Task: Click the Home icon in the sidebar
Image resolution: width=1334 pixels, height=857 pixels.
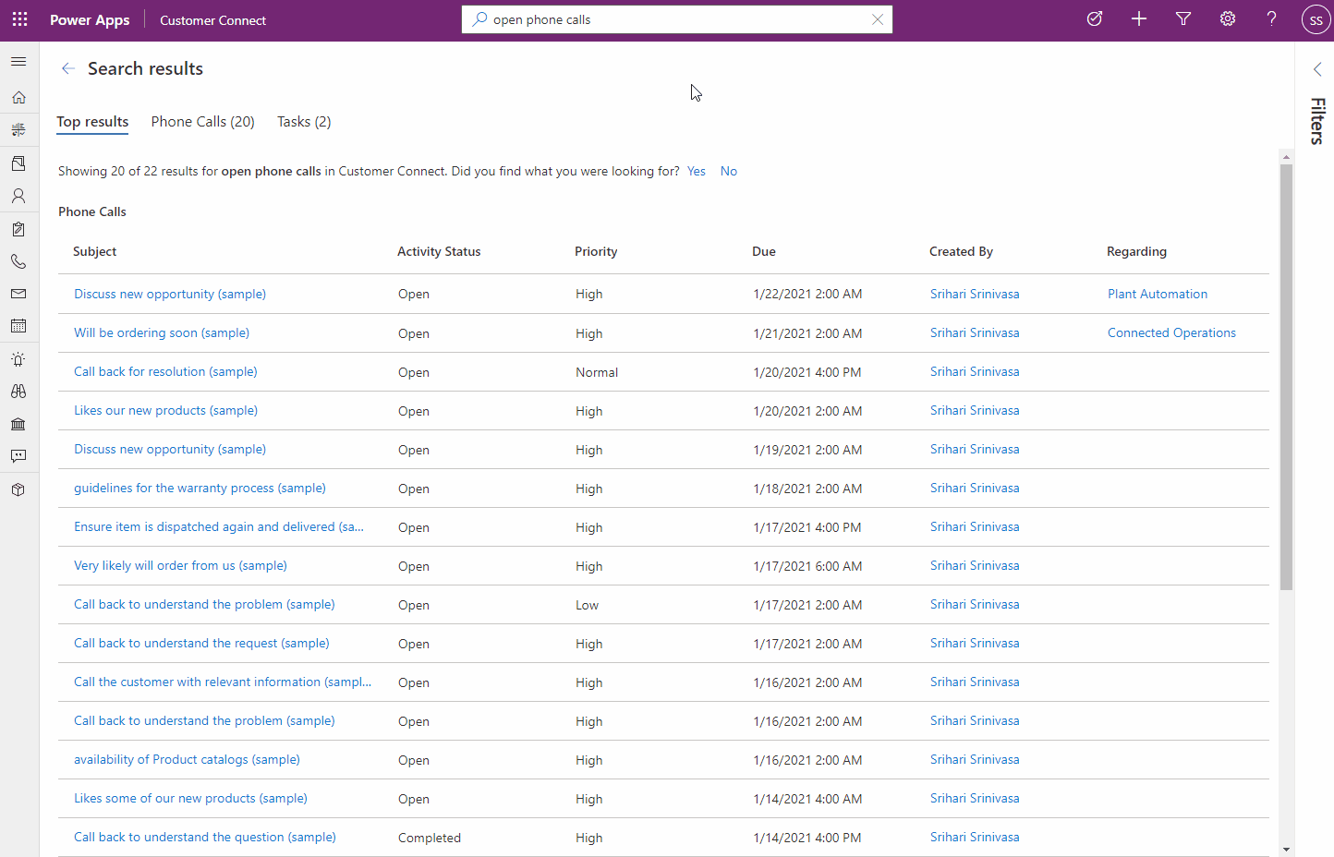Action: click(x=18, y=97)
